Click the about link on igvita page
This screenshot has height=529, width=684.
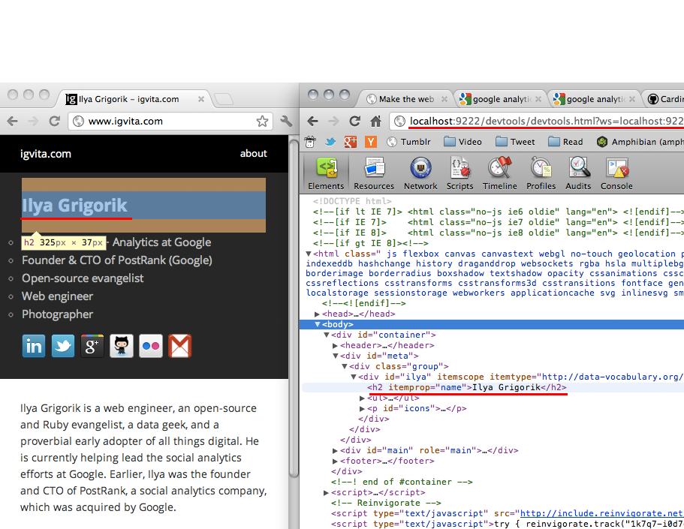coord(254,154)
